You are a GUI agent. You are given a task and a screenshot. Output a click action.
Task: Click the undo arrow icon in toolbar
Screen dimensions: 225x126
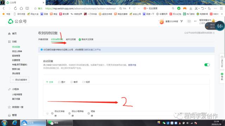(x=202, y=8)
